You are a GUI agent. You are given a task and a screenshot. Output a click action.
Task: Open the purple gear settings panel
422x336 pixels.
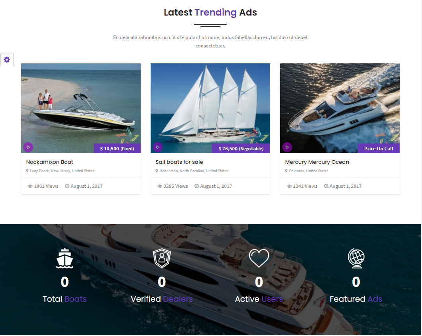[x=7, y=59]
